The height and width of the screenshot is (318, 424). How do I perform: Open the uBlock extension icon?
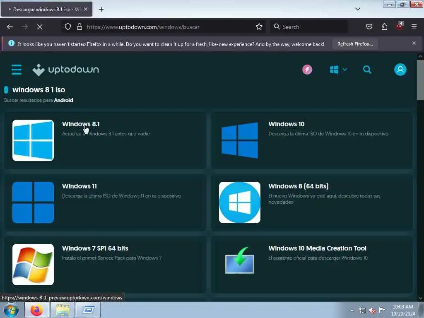(400, 26)
